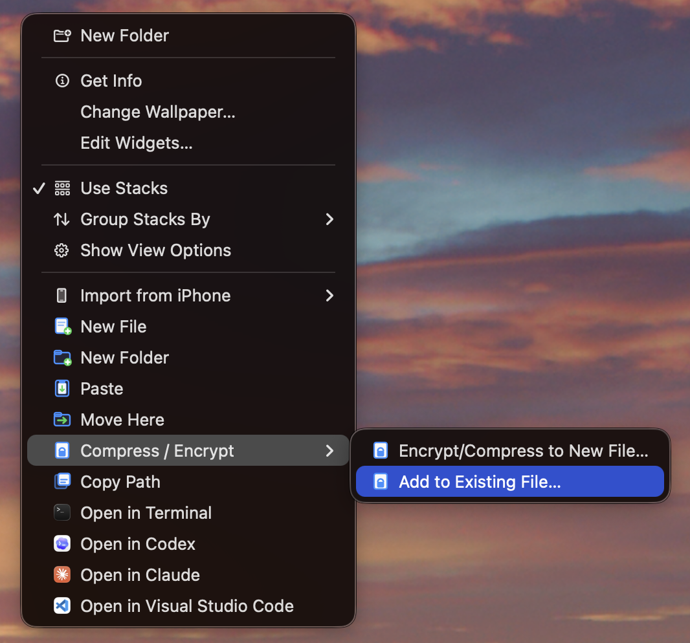690x643 pixels.
Task: Click the Compress / Encrypt label
Action: click(157, 451)
